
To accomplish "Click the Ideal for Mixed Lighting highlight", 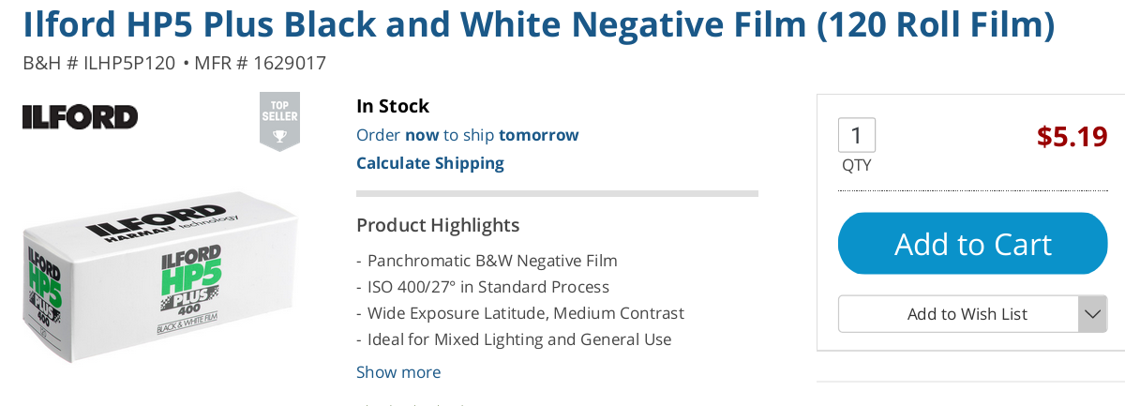I will click(518, 339).
